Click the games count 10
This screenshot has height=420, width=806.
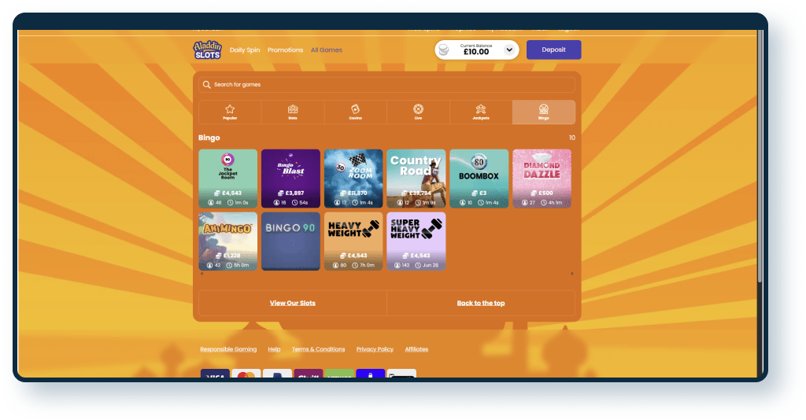click(x=572, y=138)
